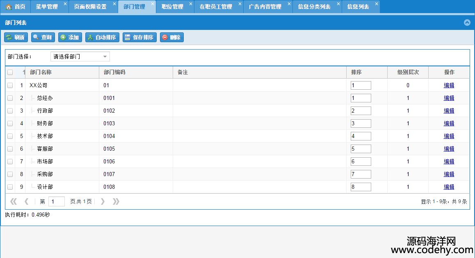Edit the 设计部 department entry
Screen dimensions: 475x258
click(x=449, y=187)
